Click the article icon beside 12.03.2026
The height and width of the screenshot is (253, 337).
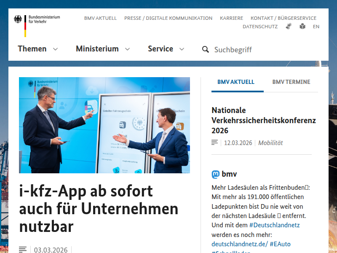pos(215,143)
